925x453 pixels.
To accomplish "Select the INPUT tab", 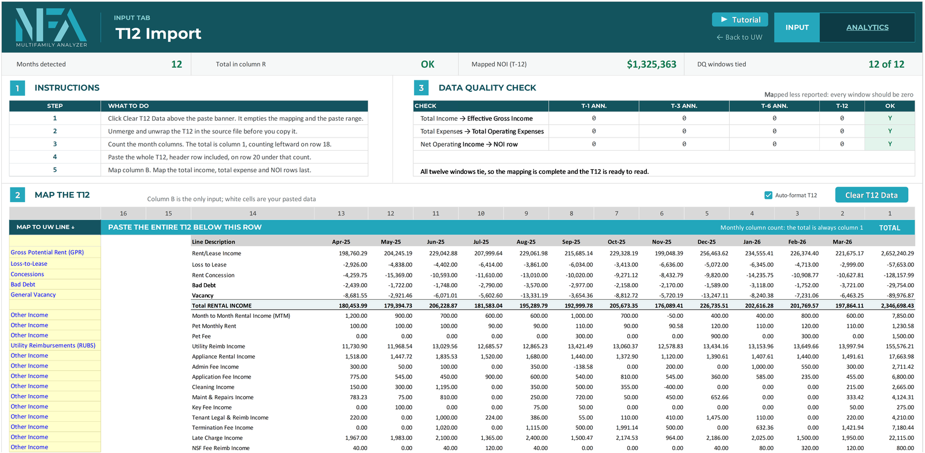I will [x=797, y=27].
